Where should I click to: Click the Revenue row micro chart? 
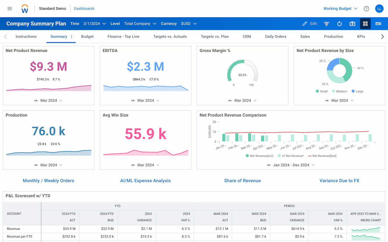point(366,230)
